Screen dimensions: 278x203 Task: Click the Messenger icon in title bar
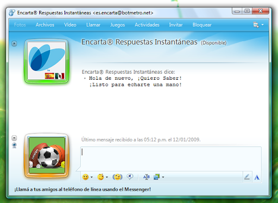pyautogui.click(x=12, y=13)
